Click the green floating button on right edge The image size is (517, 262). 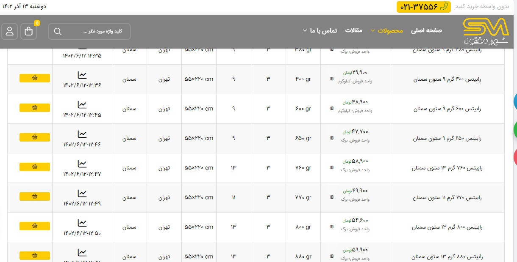coord(514,130)
